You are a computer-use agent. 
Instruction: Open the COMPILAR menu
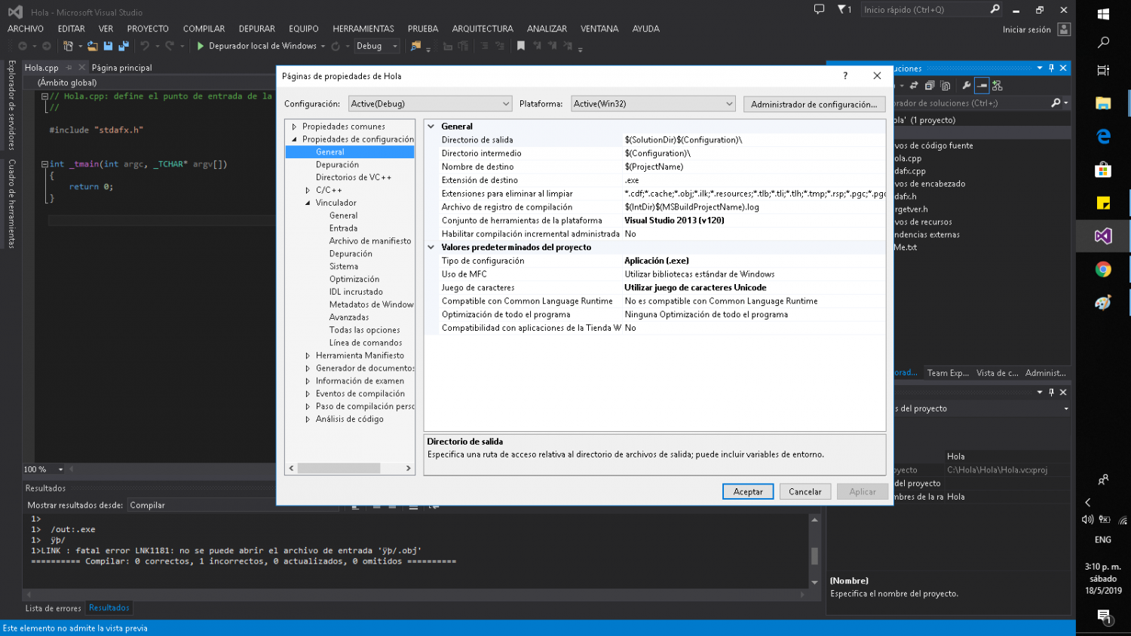pyautogui.click(x=204, y=29)
